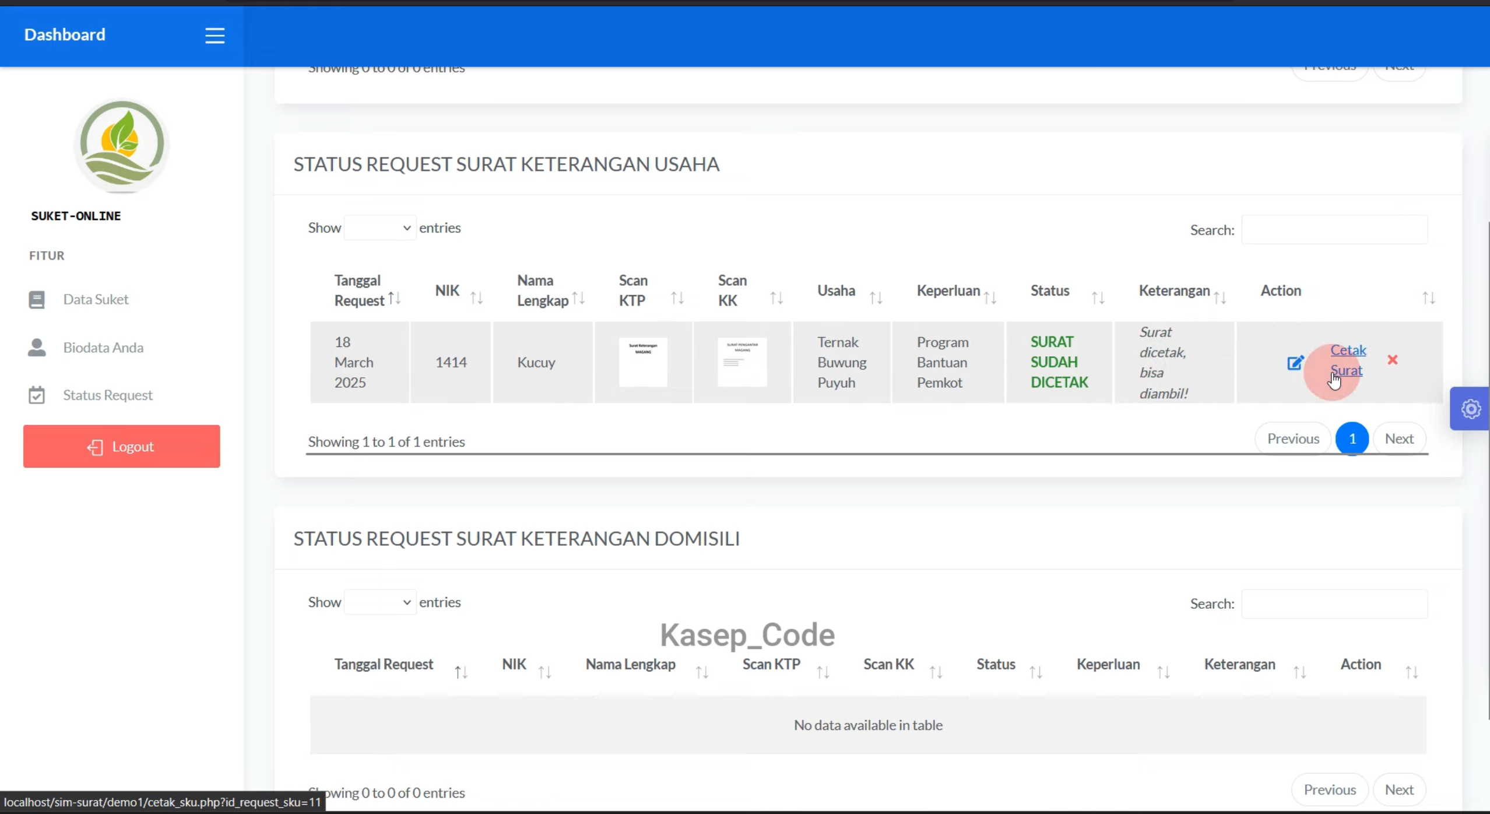Go to Next page of Usaha table
The width and height of the screenshot is (1490, 814).
pos(1399,438)
